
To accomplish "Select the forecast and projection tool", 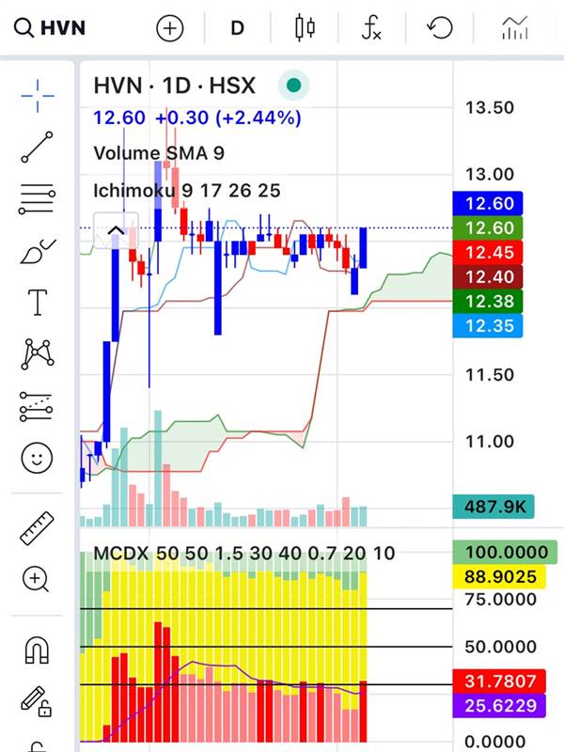I will pyautogui.click(x=37, y=406).
